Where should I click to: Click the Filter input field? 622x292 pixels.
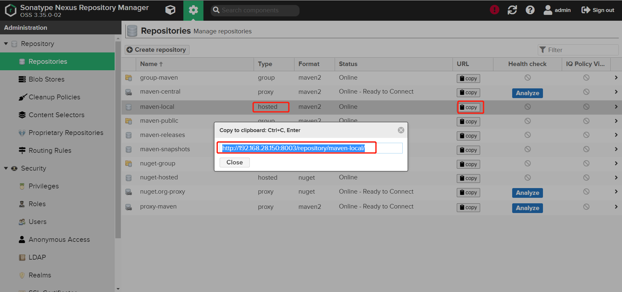pos(578,50)
